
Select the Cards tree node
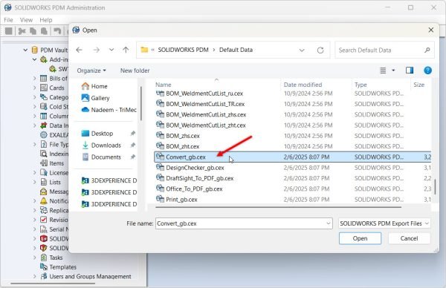(56, 88)
